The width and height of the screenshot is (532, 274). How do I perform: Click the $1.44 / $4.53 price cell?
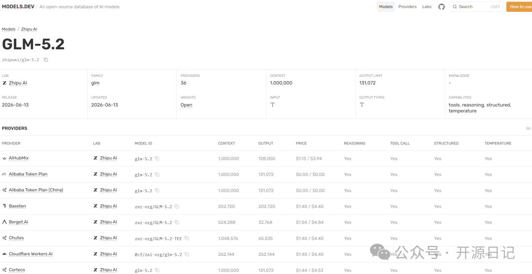(x=310, y=270)
